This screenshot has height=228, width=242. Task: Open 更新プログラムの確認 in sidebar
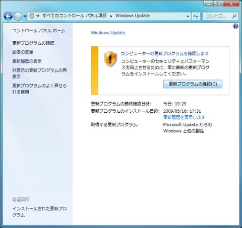(x=33, y=43)
